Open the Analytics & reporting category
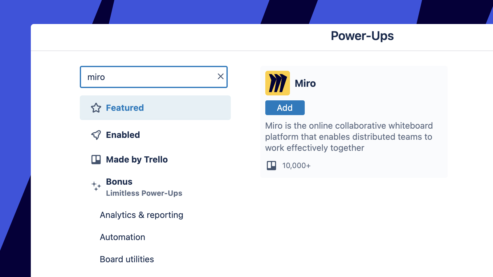Screen dimensions: 493x277 pos(141,215)
